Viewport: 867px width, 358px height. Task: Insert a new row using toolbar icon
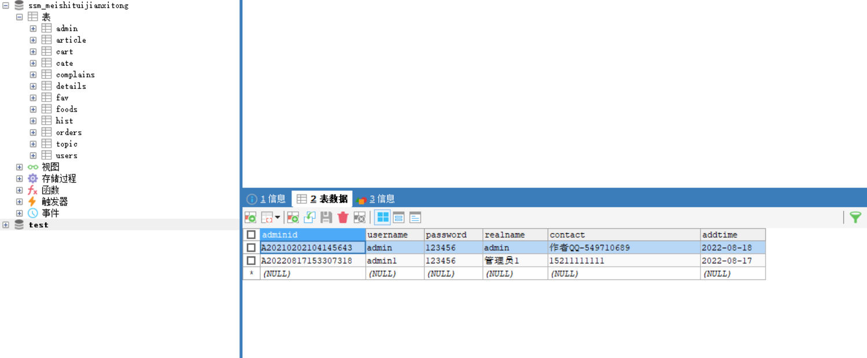(x=293, y=217)
